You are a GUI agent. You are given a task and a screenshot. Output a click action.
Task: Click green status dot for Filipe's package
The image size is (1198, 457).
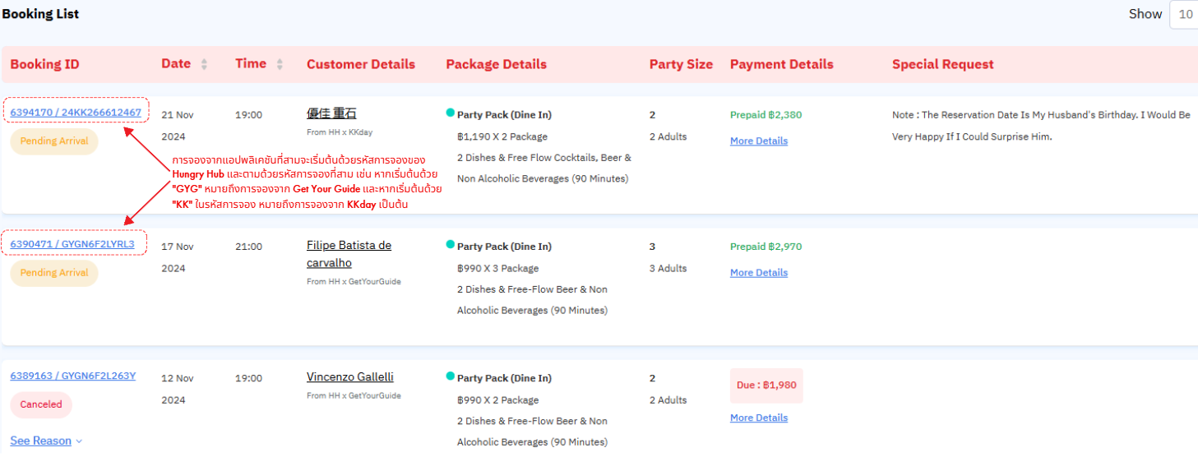point(450,244)
